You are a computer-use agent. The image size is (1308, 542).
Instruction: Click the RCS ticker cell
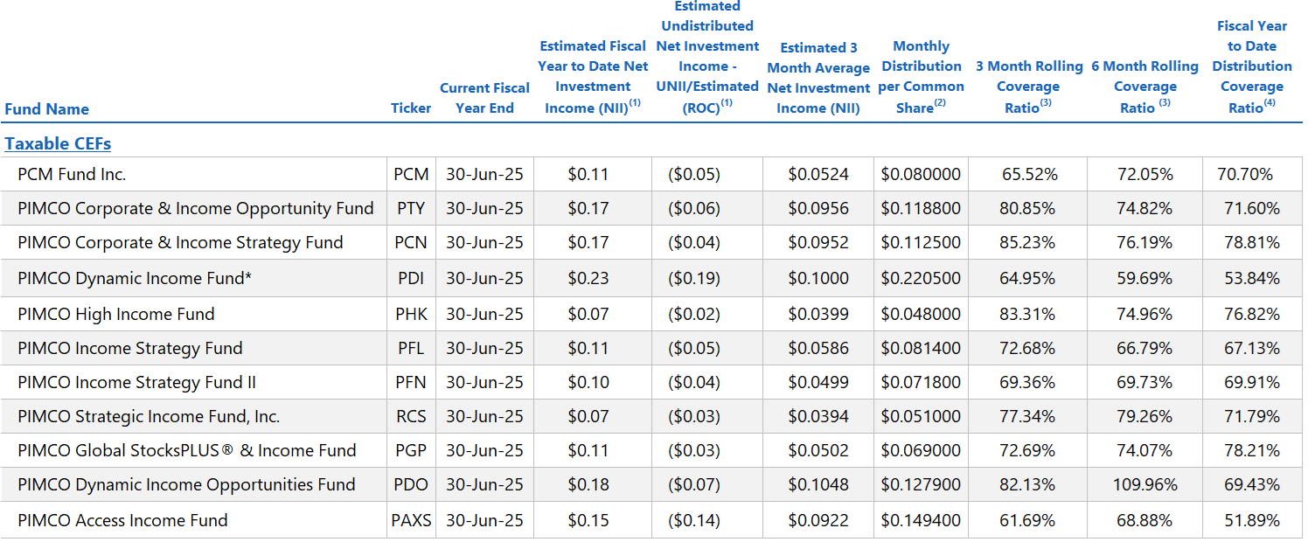[x=411, y=416]
